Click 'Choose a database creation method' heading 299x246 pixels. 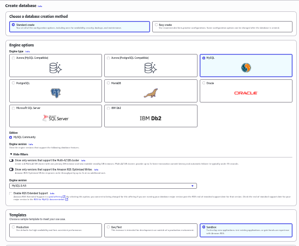pos(38,16)
